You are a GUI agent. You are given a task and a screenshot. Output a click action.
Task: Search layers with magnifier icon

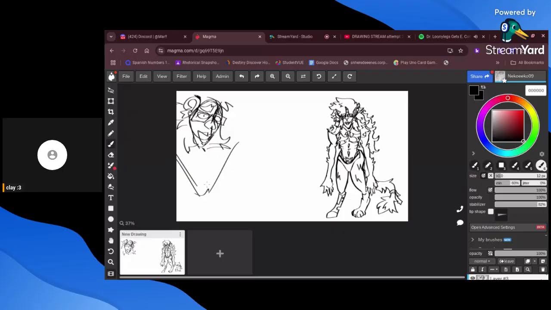pyautogui.click(x=528, y=270)
